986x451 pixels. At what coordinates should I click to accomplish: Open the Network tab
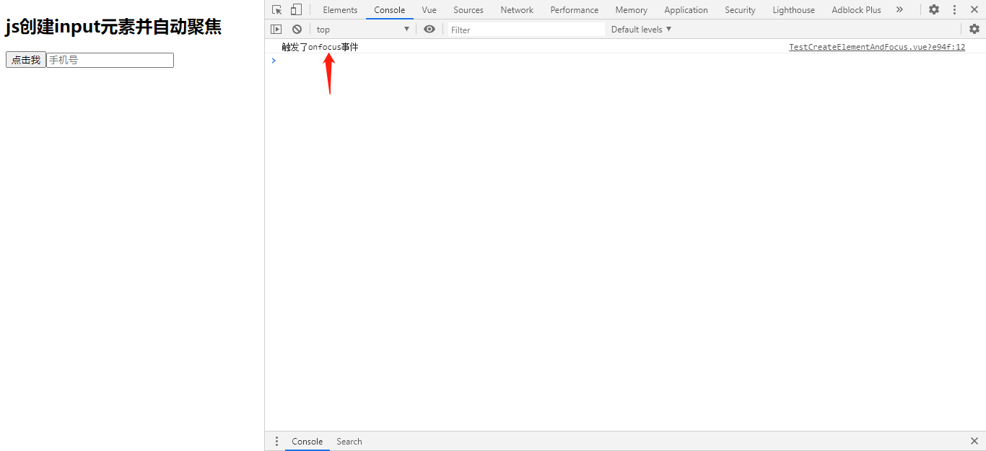(517, 9)
